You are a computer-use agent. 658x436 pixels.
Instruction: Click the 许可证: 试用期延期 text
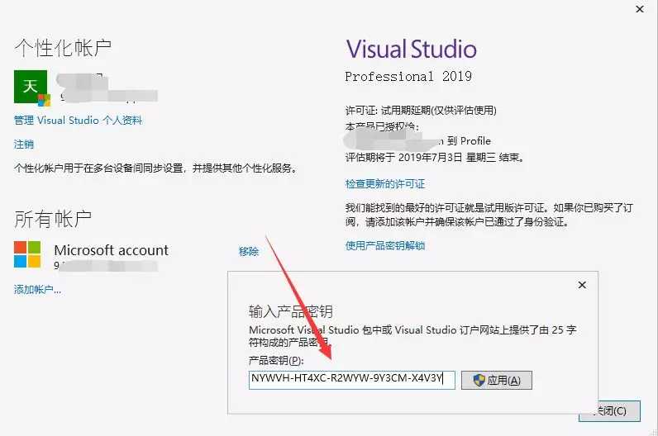pyautogui.click(x=421, y=111)
